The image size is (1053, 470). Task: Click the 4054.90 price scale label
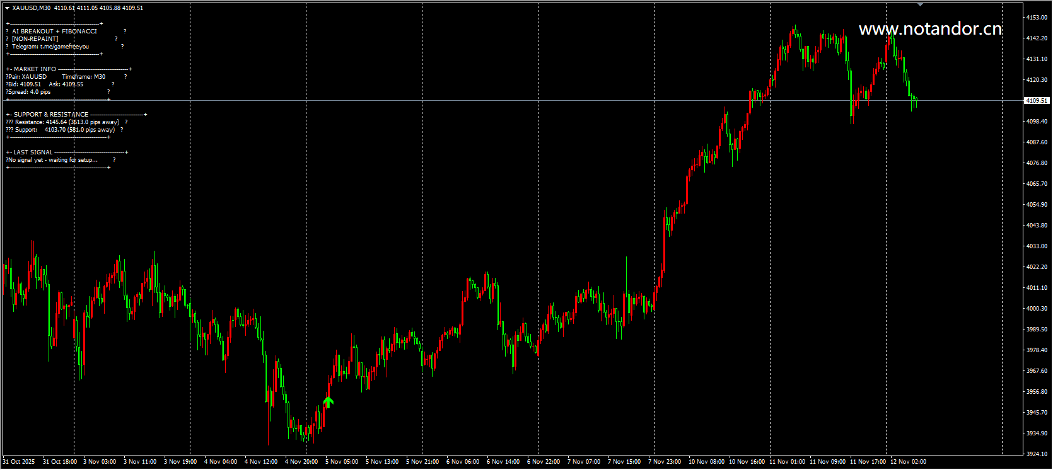pos(1037,205)
